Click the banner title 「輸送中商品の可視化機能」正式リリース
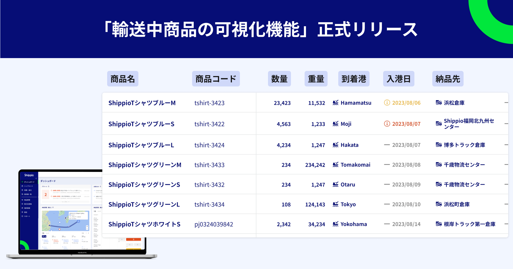 pos(261,29)
